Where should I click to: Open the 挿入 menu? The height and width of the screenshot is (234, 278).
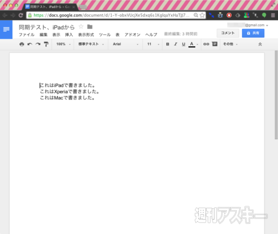(69, 35)
